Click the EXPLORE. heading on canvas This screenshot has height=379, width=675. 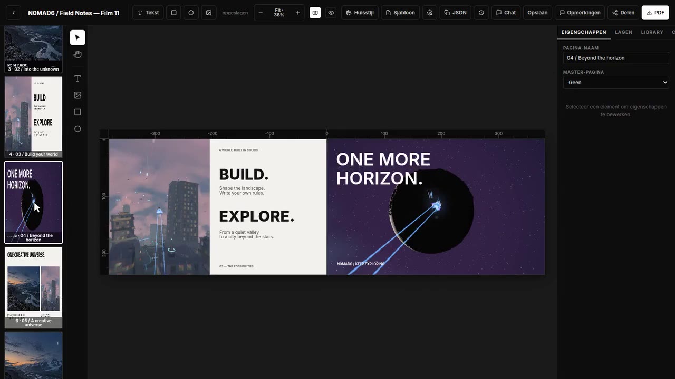click(x=256, y=216)
